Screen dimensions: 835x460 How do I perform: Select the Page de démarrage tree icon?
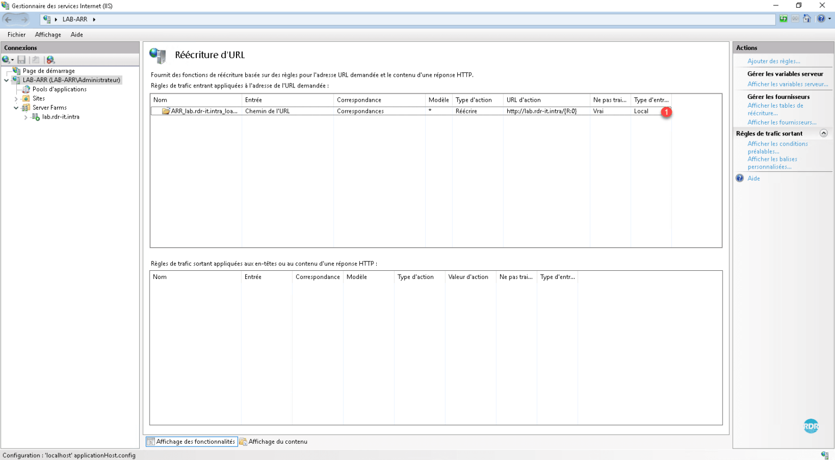point(17,71)
